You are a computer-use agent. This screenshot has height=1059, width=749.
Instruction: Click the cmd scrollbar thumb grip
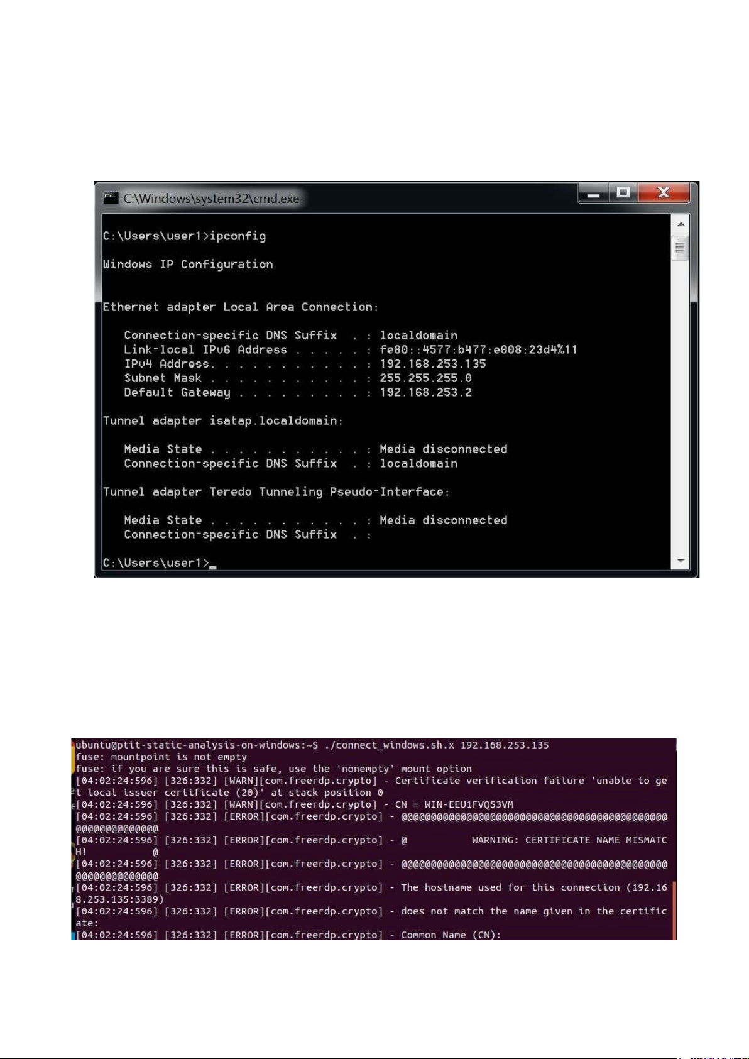[x=681, y=248]
